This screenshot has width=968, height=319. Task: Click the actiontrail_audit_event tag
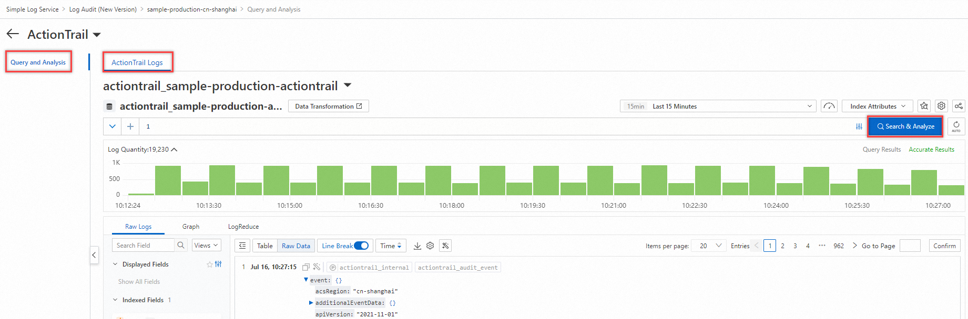(x=457, y=268)
